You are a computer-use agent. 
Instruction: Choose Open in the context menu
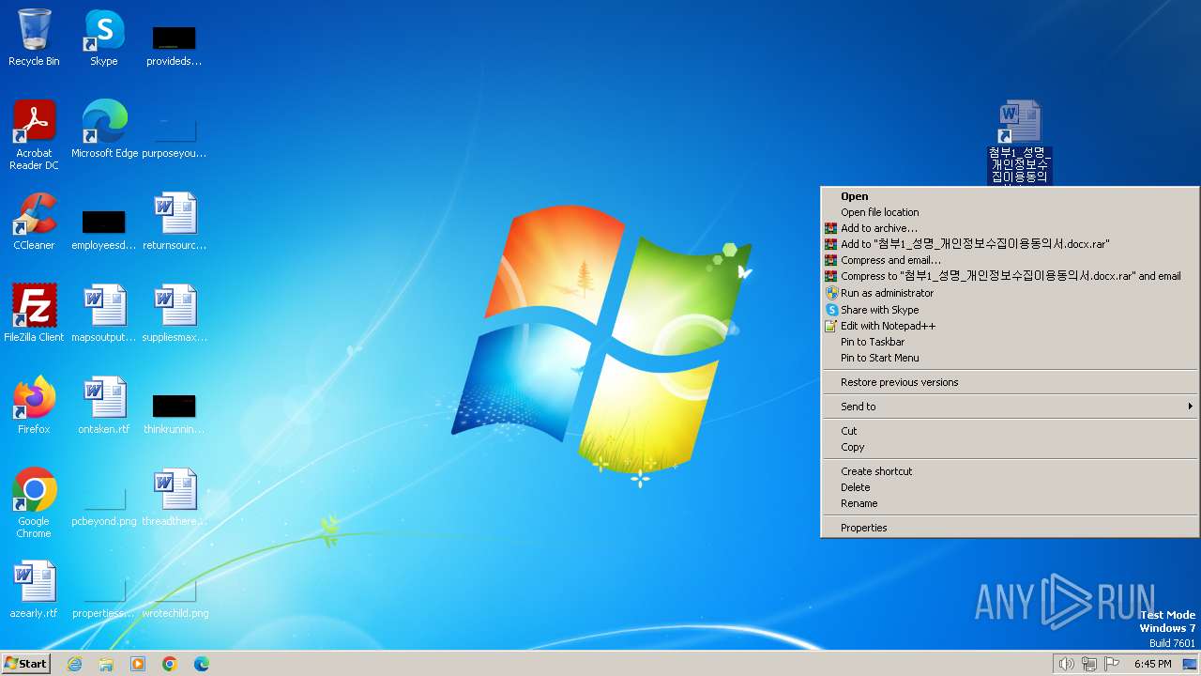point(1010,196)
